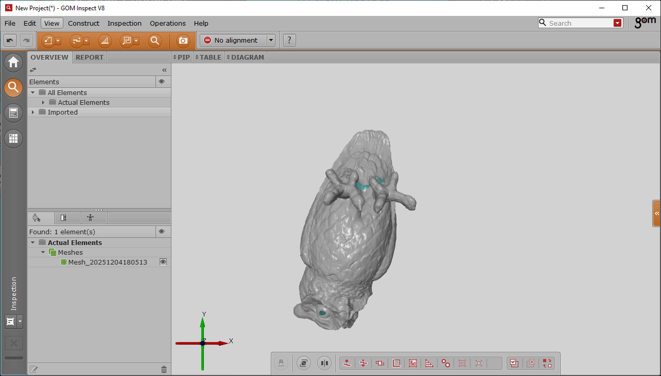Click the DIAGRAM panel button
This screenshot has width=661, height=376.
point(247,57)
